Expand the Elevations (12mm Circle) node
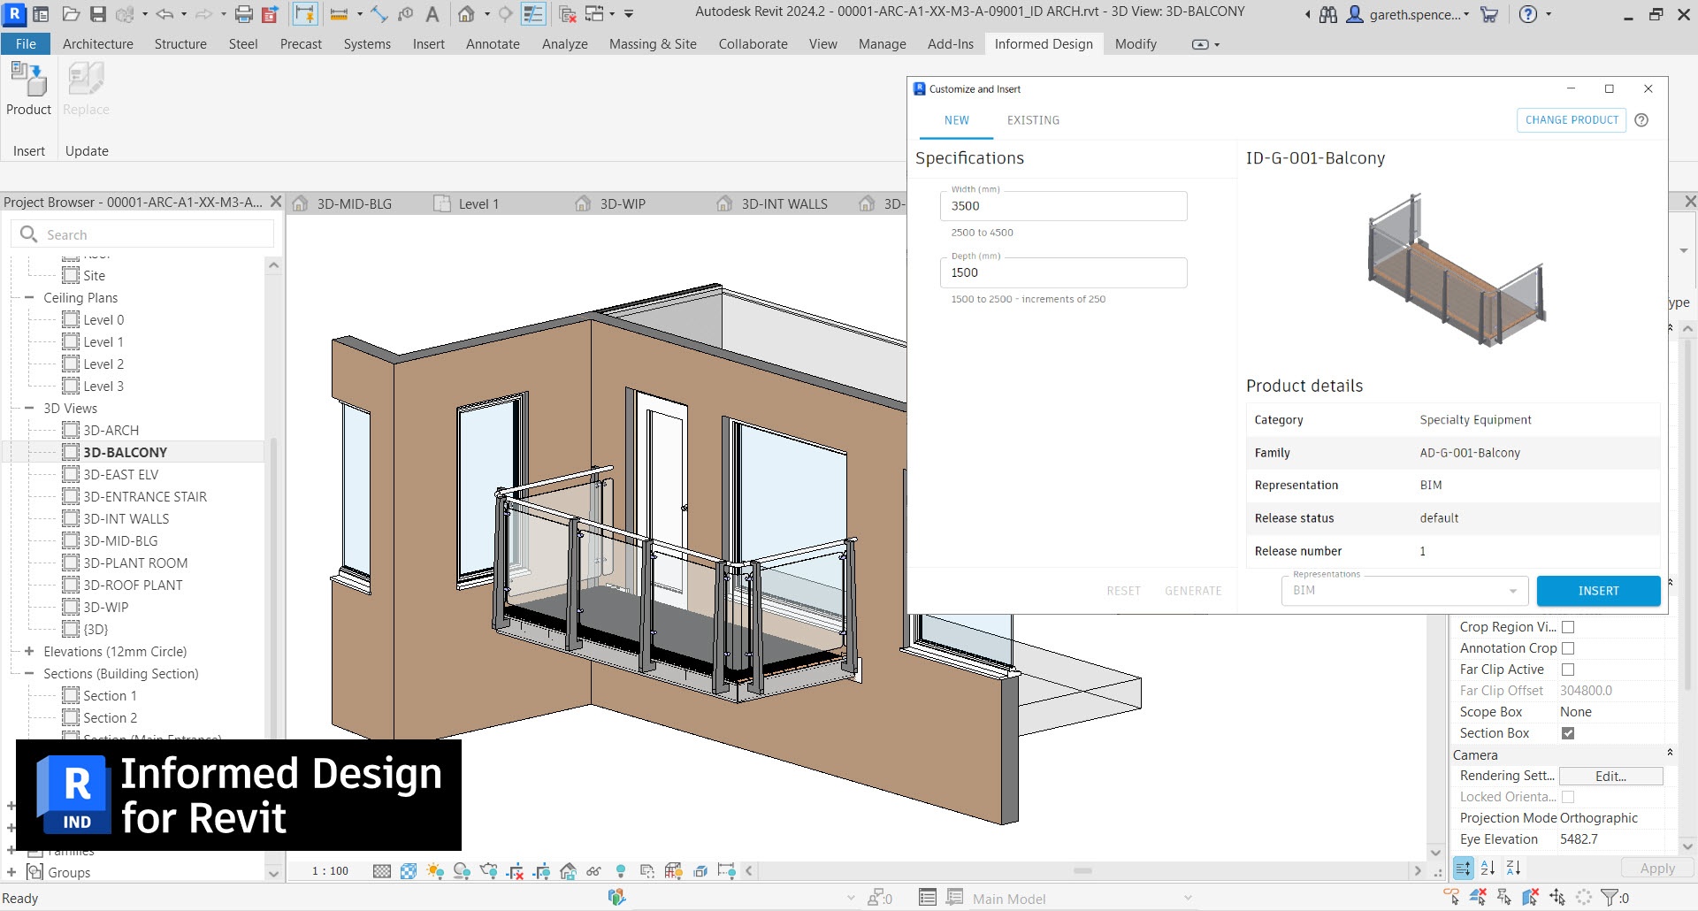This screenshot has width=1698, height=911. 29,652
